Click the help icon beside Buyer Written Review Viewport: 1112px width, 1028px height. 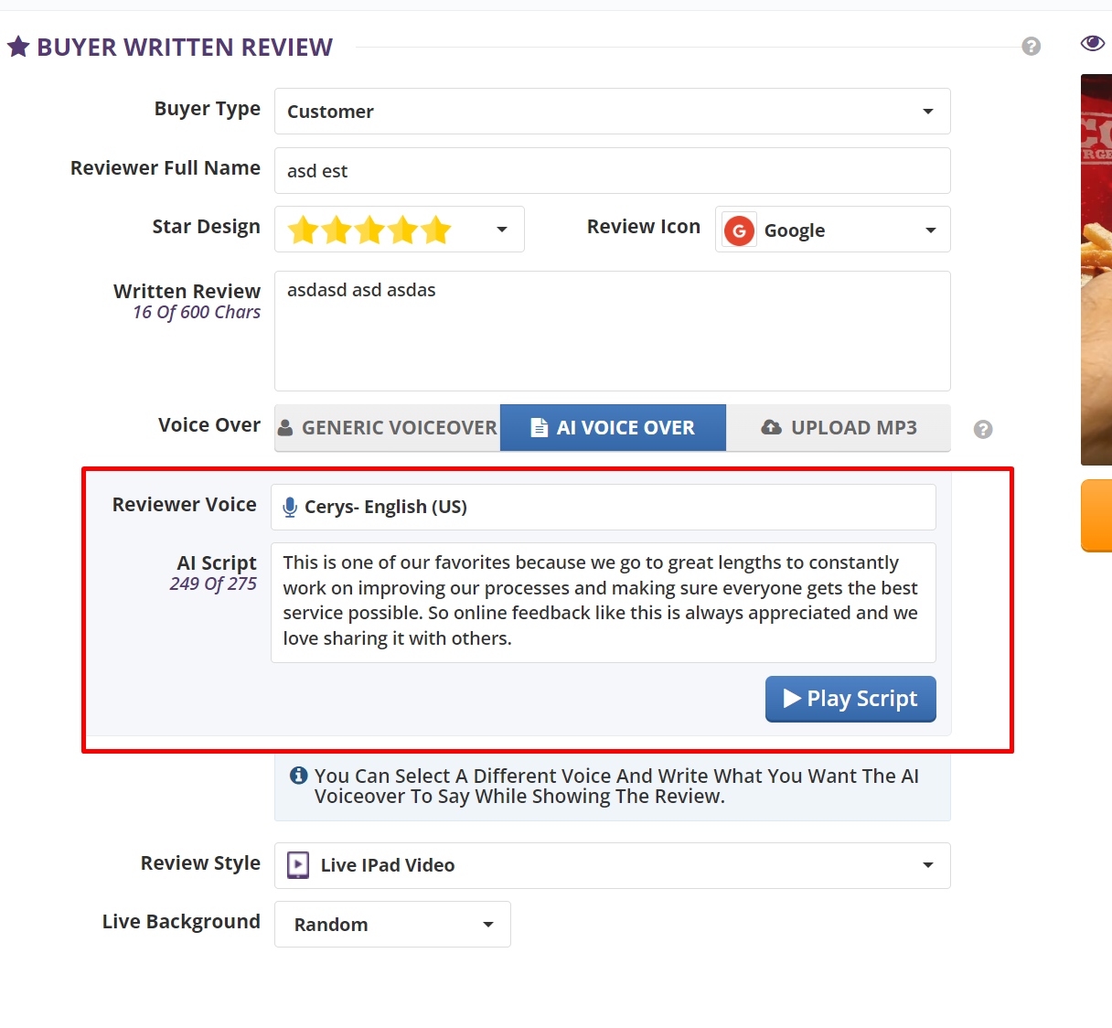coord(1031,47)
